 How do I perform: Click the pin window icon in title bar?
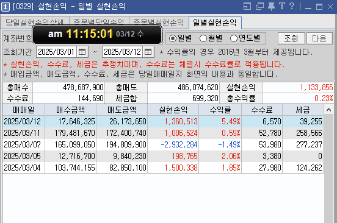(271, 7)
